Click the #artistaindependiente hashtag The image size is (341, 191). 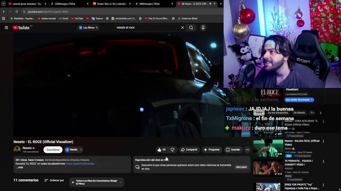(x=57, y=160)
